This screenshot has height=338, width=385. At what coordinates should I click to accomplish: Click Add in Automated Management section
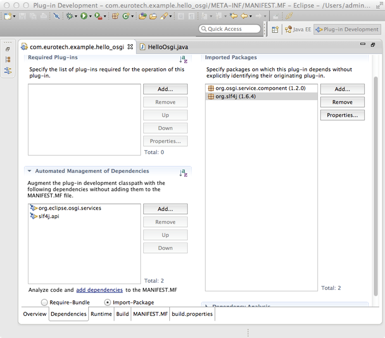165,209
